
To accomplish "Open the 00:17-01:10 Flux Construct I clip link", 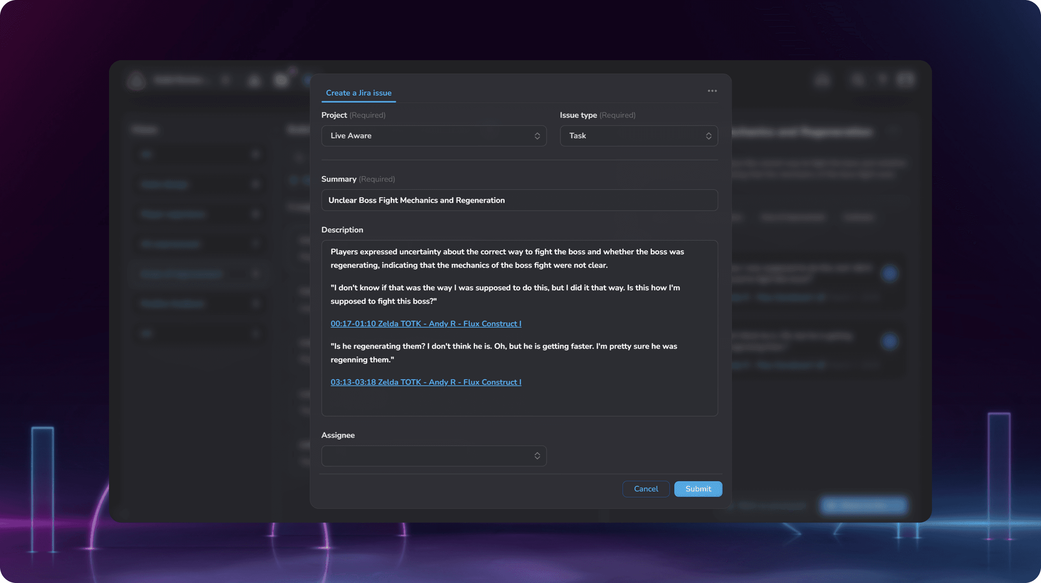I will coord(426,324).
